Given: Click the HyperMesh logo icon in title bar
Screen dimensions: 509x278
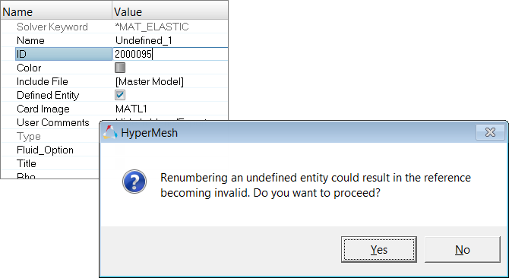Looking at the screenshot, I should (109, 133).
